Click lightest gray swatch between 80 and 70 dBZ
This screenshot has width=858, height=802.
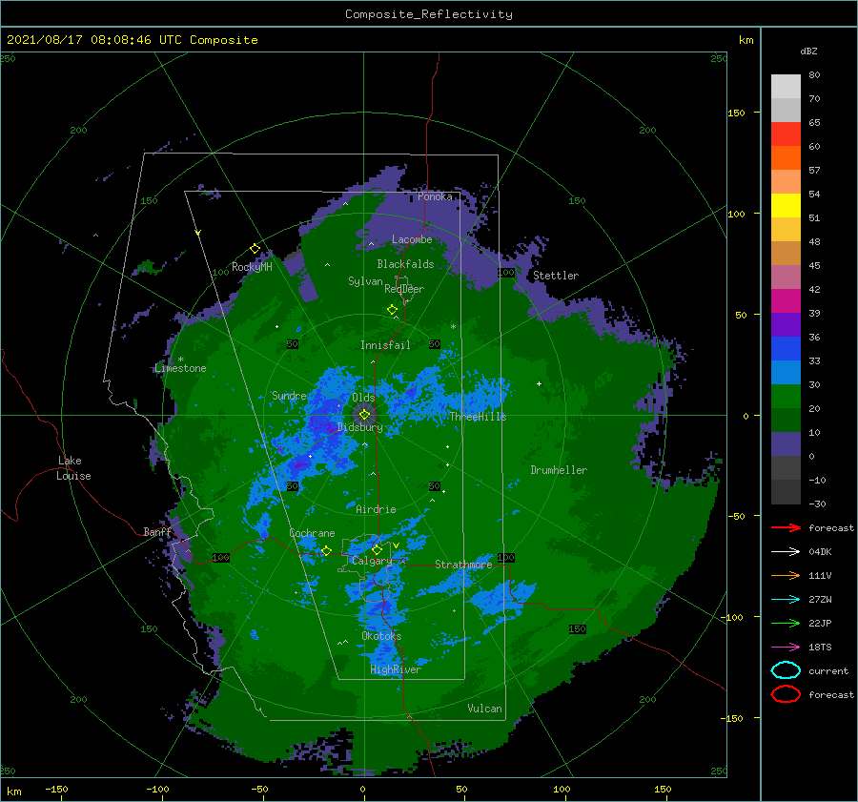pyautogui.click(x=786, y=87)
